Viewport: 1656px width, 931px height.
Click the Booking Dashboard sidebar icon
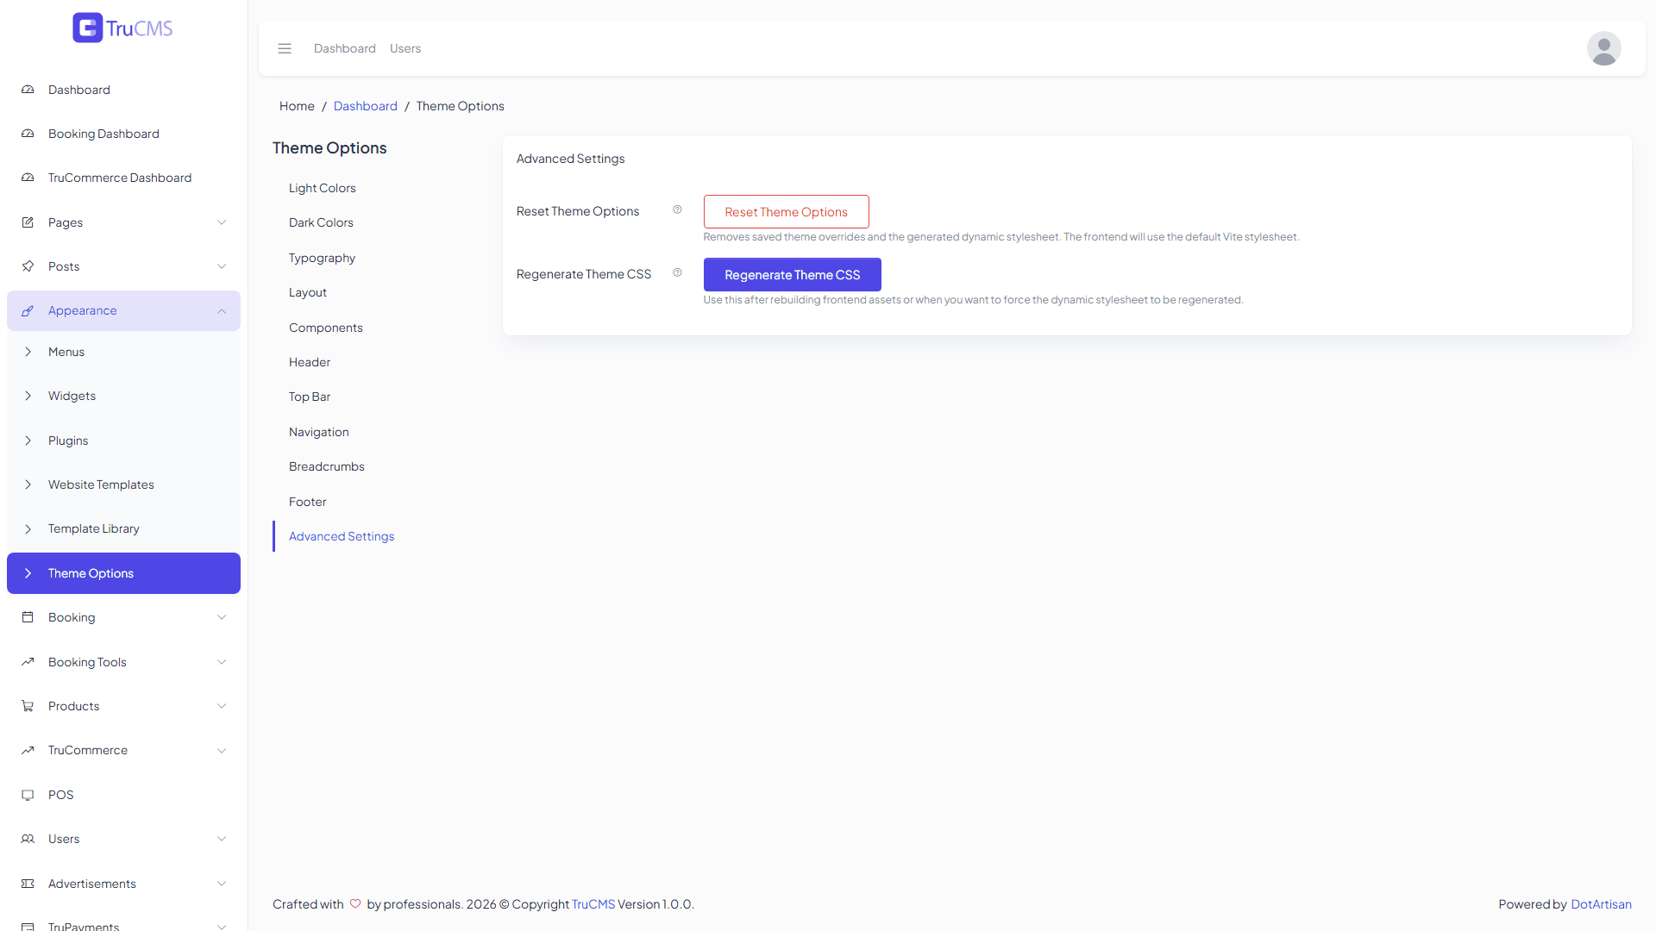pyautogui.click(x=28, y=134)
